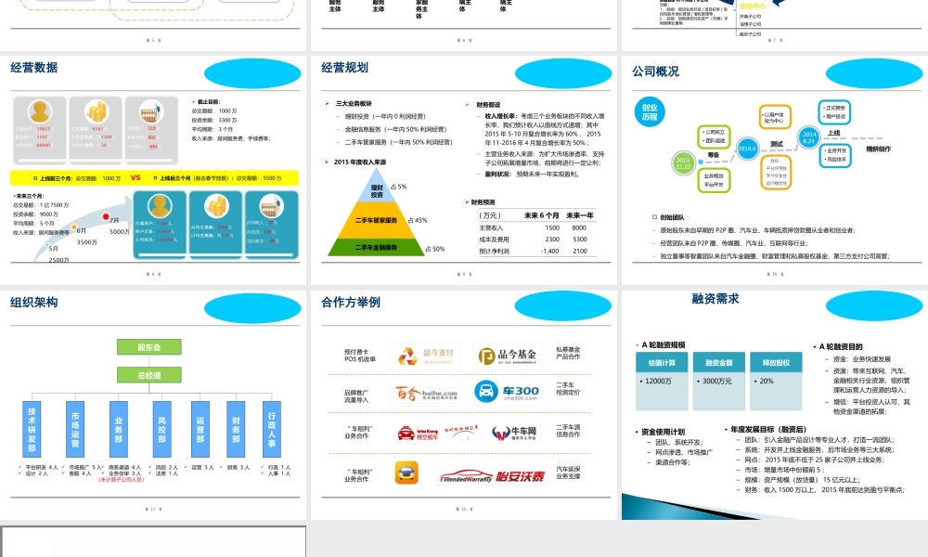The height and width of the screenshot is (557, 928).
Task: Click the 品今支付 partner logo
Action: (425, 356)
